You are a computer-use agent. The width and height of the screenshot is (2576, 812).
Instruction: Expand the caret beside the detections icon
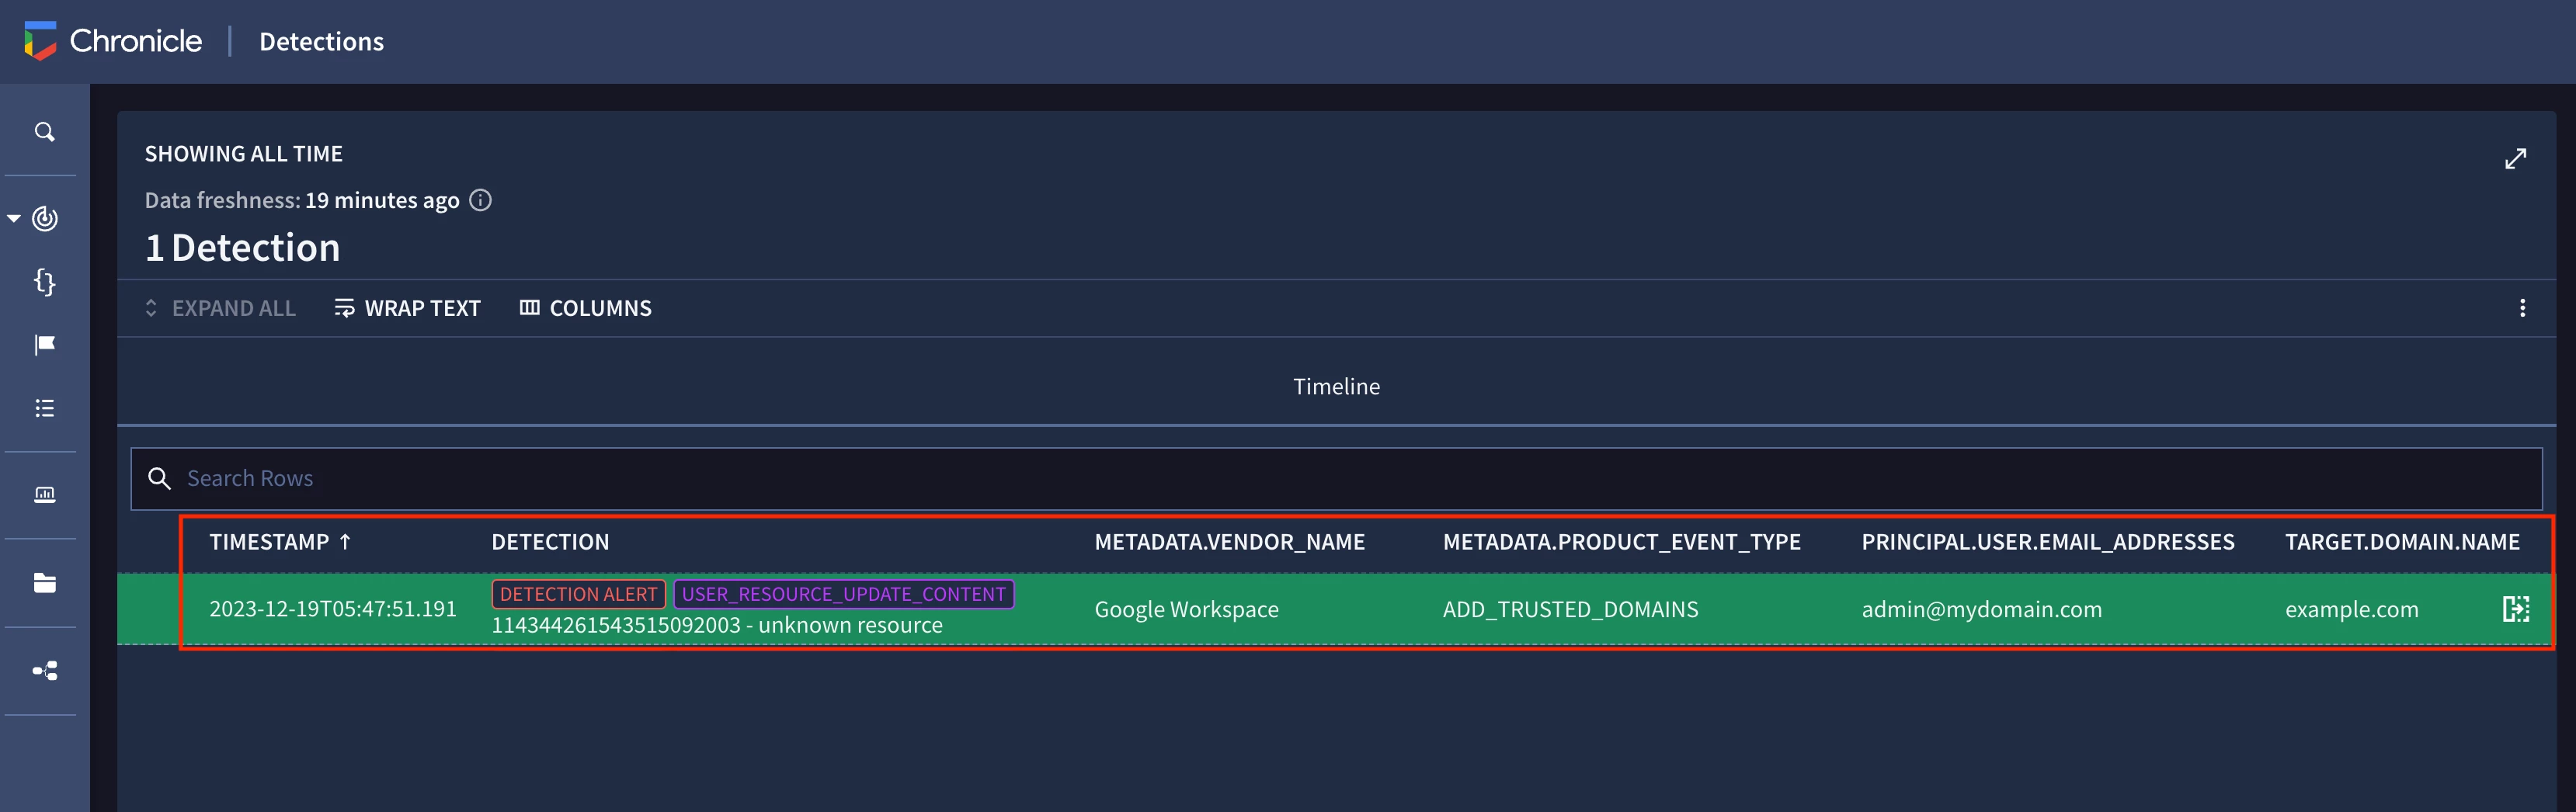coord(14,218)
